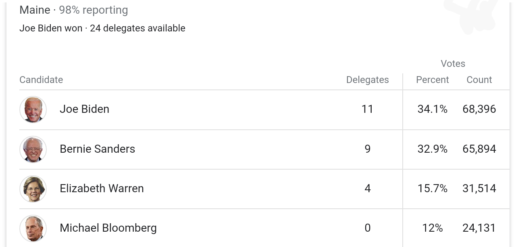Click Elizabeth Warren's portrait photo
The width and height of the screenshot is (516, 247).
coord(33,189)
